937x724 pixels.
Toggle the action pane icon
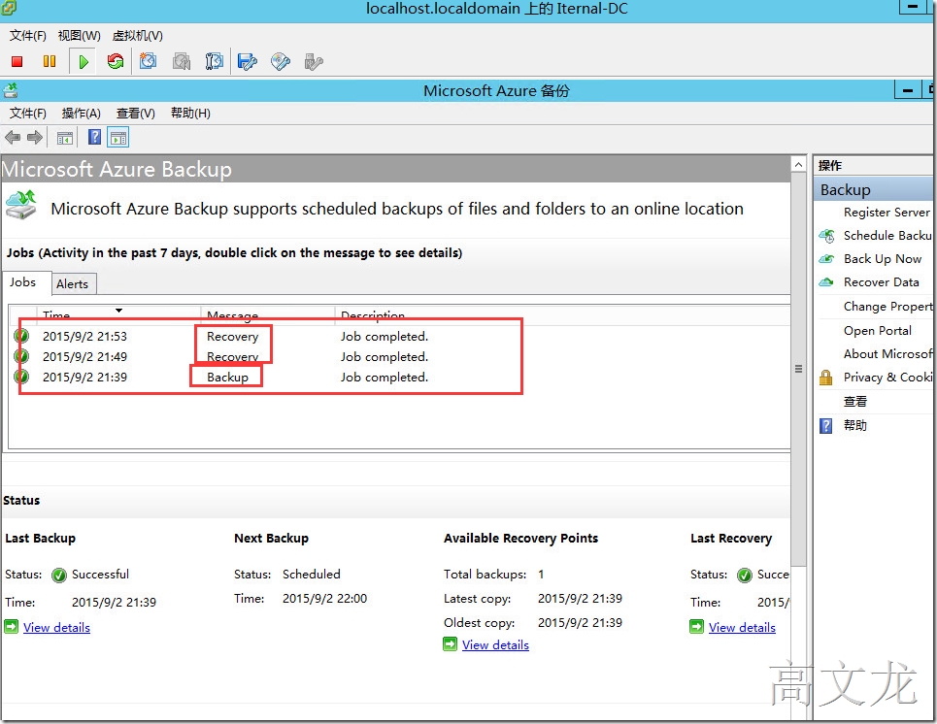(x=118, y=138)
